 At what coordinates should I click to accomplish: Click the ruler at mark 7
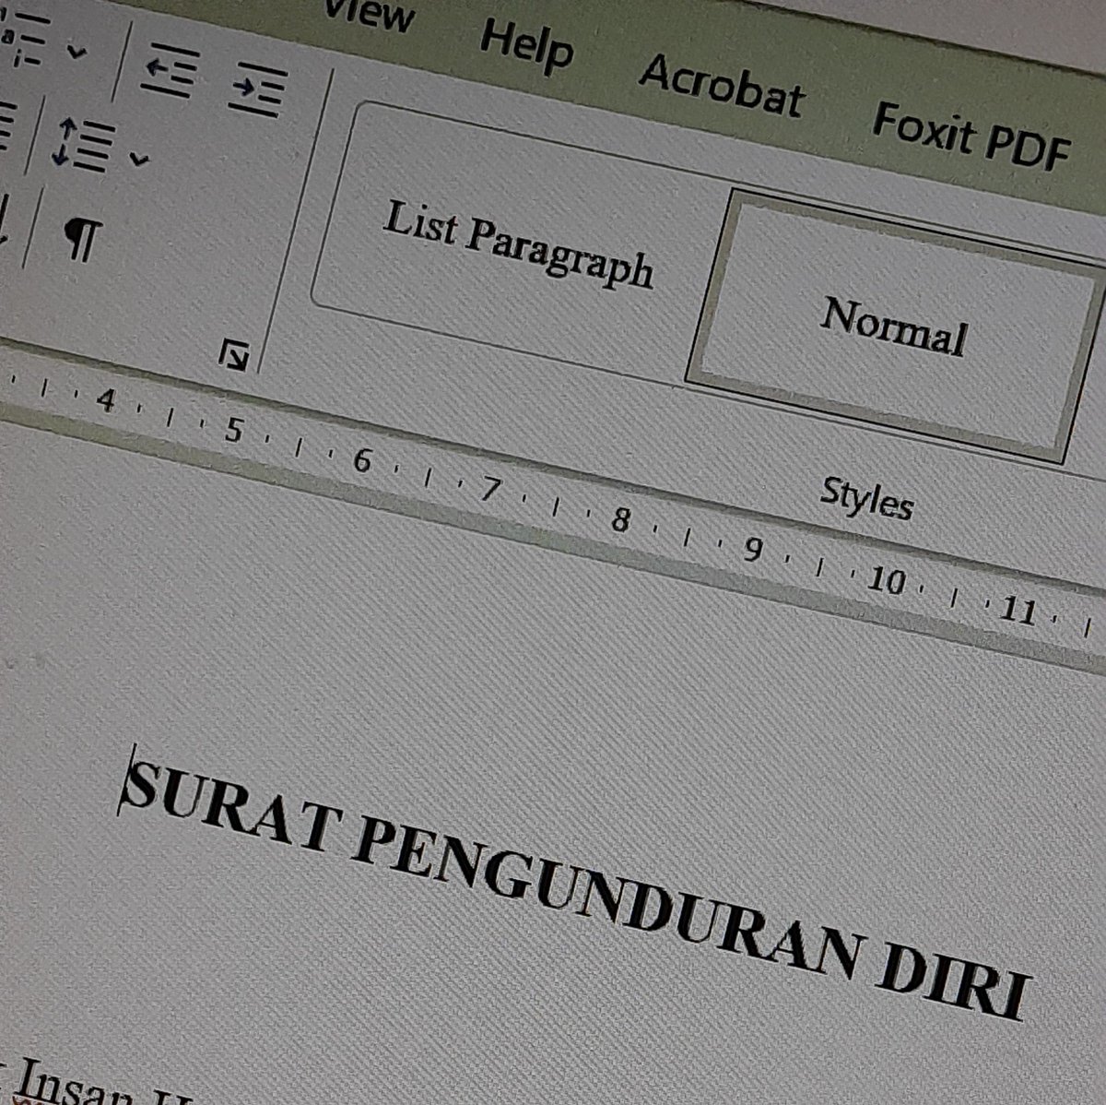[490, 491]
